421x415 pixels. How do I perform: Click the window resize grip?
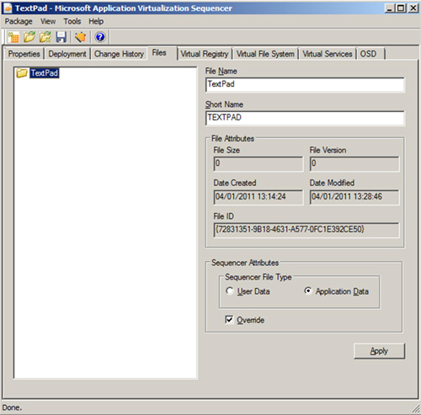[x=415, y=409]
